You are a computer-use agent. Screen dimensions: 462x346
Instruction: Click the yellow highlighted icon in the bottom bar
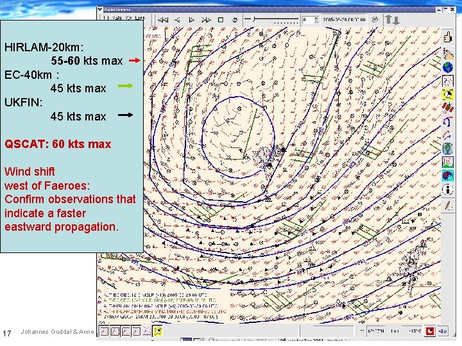coord(158,332)
